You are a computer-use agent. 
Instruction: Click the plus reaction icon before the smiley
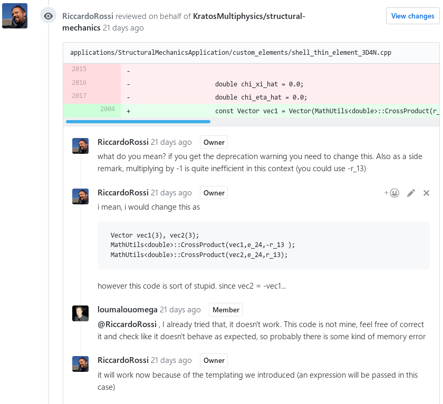387,193
